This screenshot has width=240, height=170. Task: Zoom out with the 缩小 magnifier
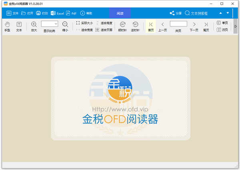(65, 26)
